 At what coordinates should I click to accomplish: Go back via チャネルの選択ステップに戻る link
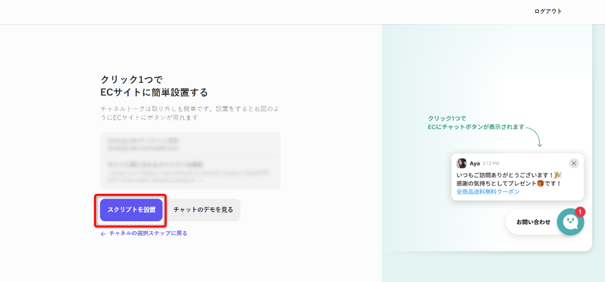[148, 234]
